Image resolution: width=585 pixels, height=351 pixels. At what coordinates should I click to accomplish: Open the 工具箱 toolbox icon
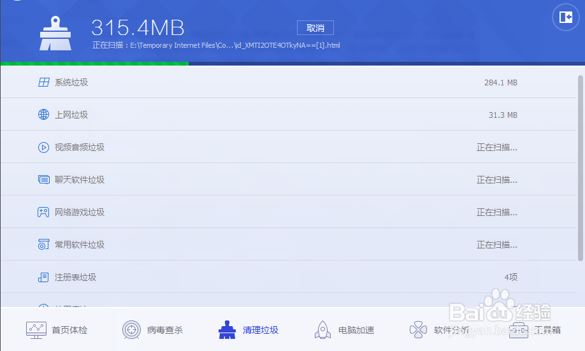(519, 330)
